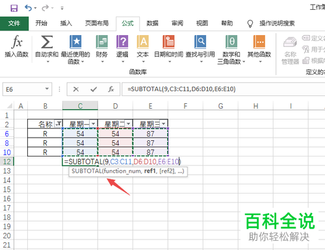
Task: Open the 名称管理器 icon
Action: pyautogui.click(x=290, y=42)
